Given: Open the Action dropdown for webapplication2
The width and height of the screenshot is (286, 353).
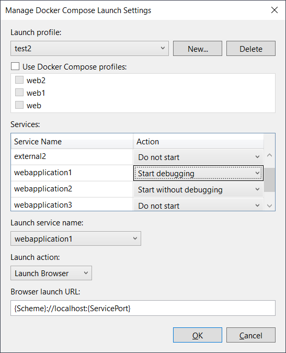Looking at the screenshot, I should [198, 189].
